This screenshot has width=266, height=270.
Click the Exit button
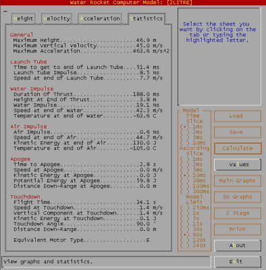(x=238, y=262)
